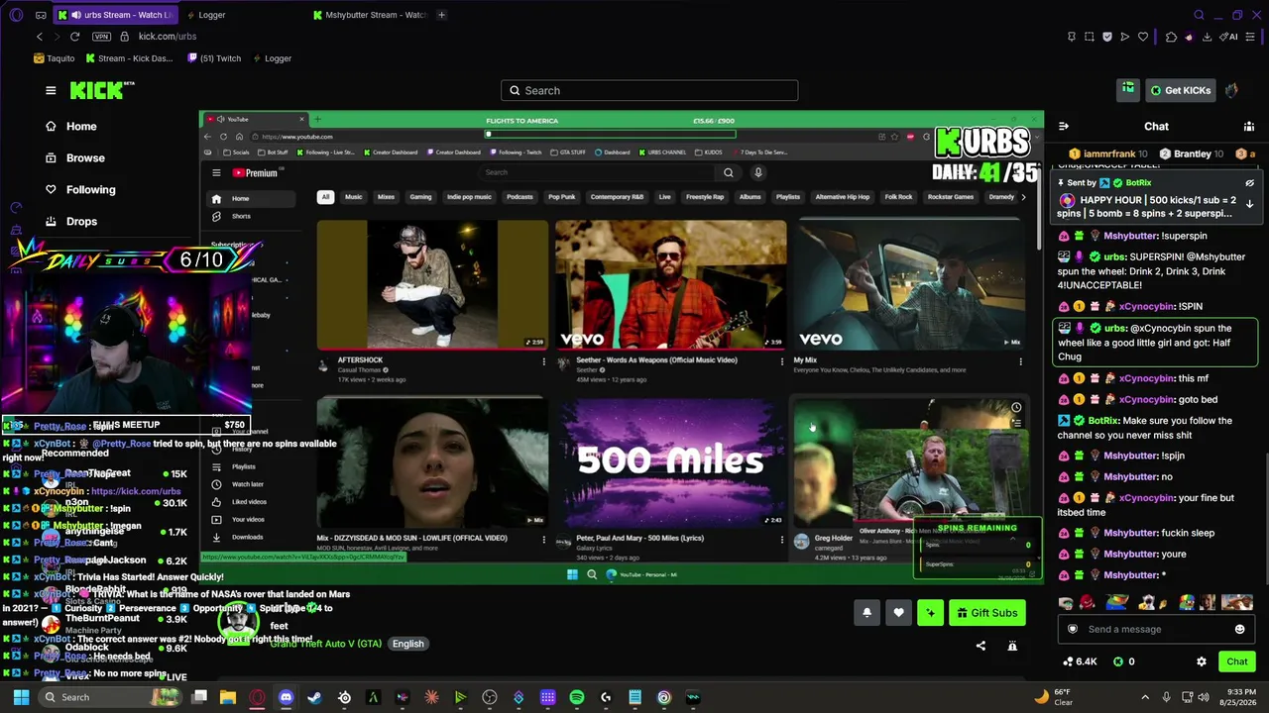
Task: Open the emoji picker in chat
Action: click(x=1239, y=629)
